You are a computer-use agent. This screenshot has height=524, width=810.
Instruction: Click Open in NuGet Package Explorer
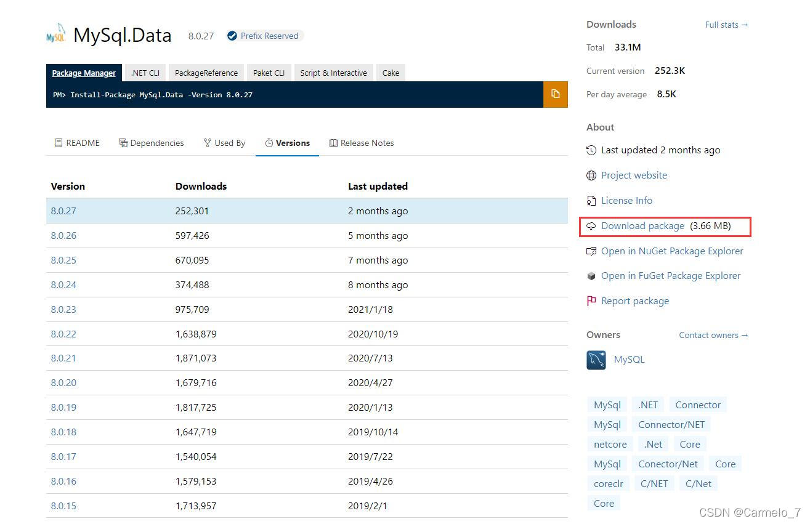click(672, 251)
